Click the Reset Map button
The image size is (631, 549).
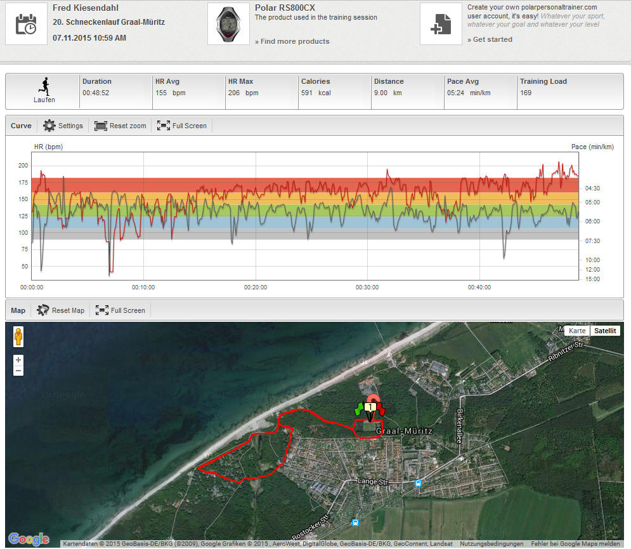point(61,310)
